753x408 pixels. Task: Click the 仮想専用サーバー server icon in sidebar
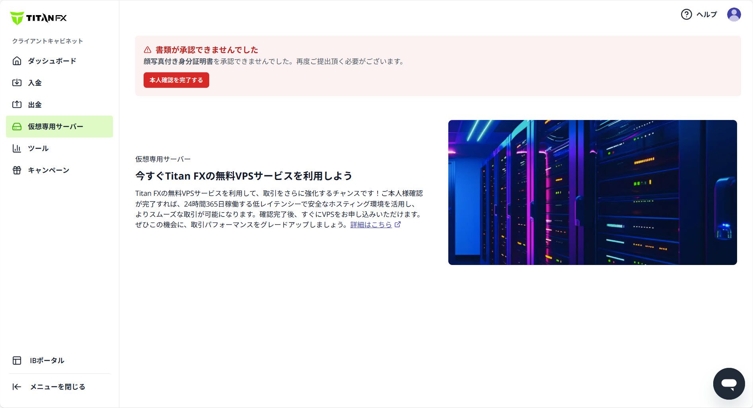pos(17,126)
